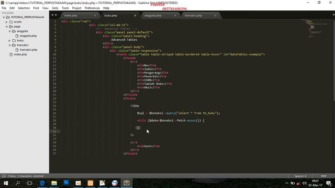Open index.php from the sidebar
335x188 pixels.
point(20,54)
